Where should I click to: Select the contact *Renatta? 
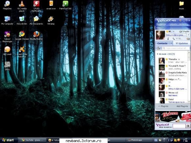click(x=173, y=61)
